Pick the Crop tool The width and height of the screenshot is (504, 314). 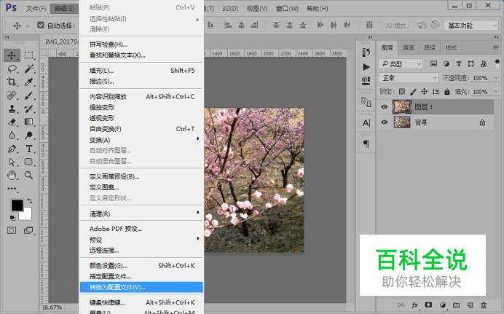[x=12, y=82]
